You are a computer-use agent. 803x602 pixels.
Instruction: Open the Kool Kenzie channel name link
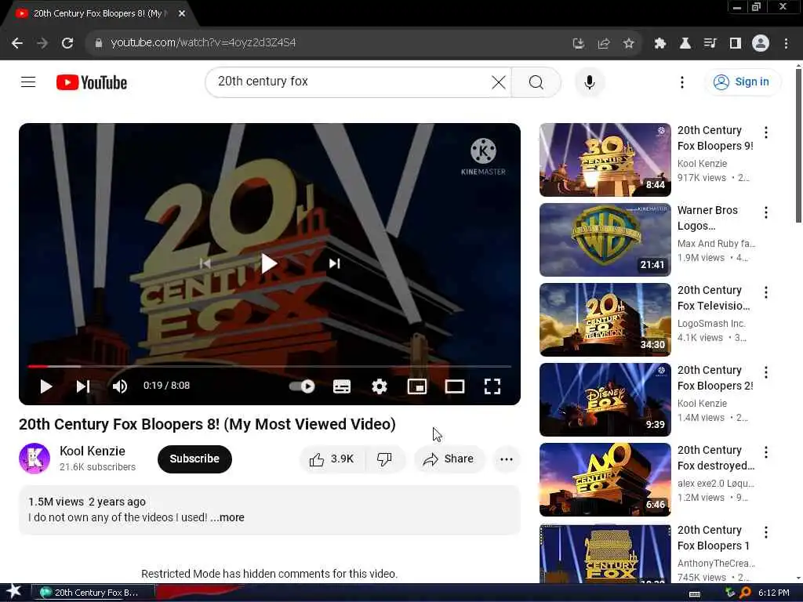(x=93, y=451)
